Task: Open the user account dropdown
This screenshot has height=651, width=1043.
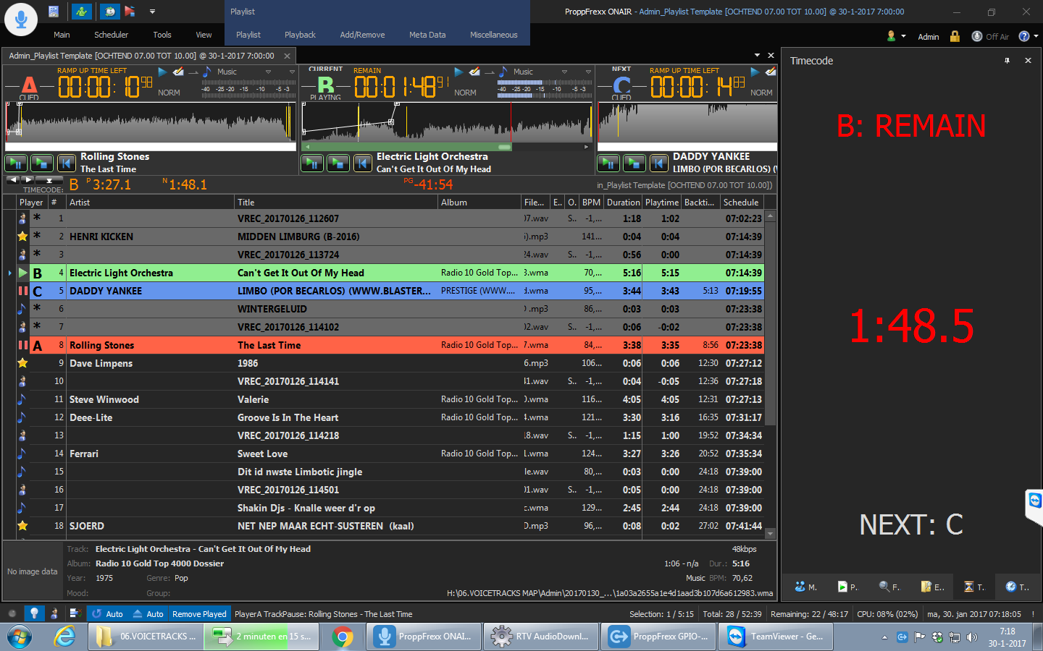Action: [896, 36]
